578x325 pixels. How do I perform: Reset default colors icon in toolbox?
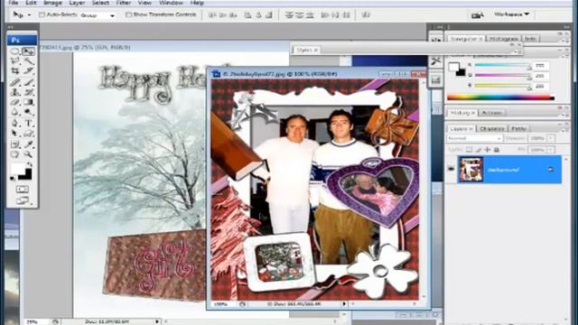13,179
